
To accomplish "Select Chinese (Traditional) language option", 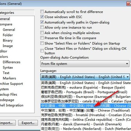I will [86, 110].
